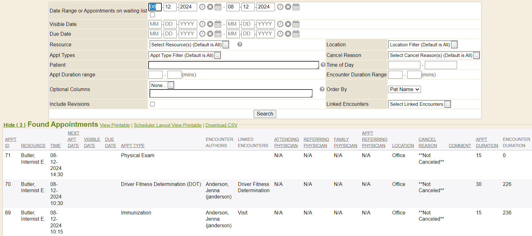Open calendar picker for start date range
Image resolution: width=532 pixels, height=236 pixels.
click(x=218, y=7)
